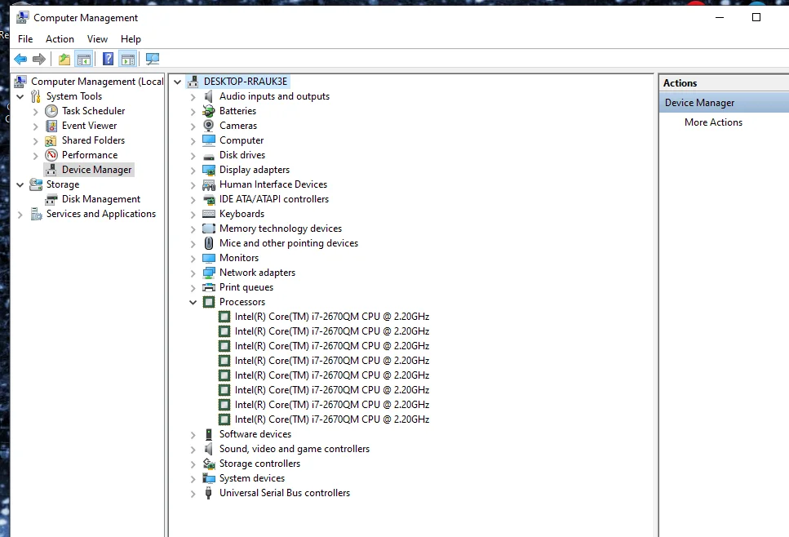Maximize the Computer Management window

click(756, 17)
